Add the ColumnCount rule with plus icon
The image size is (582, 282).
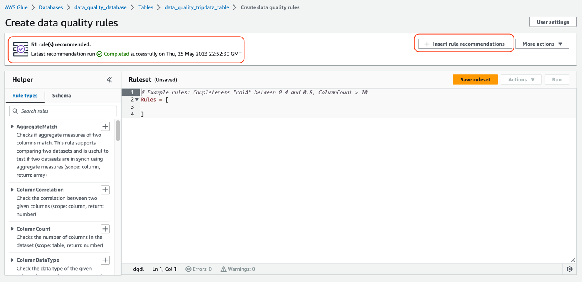click(105, 229)
